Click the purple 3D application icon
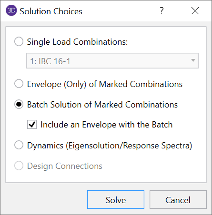Screen dimensions: 212x215 click(x=11, y=10)
